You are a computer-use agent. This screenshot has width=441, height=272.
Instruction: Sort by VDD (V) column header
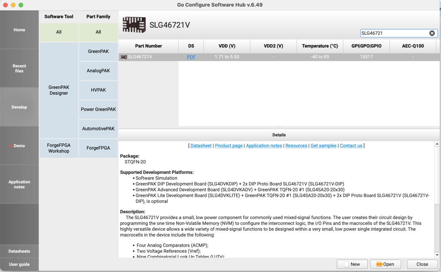click(x=227, y=46)
